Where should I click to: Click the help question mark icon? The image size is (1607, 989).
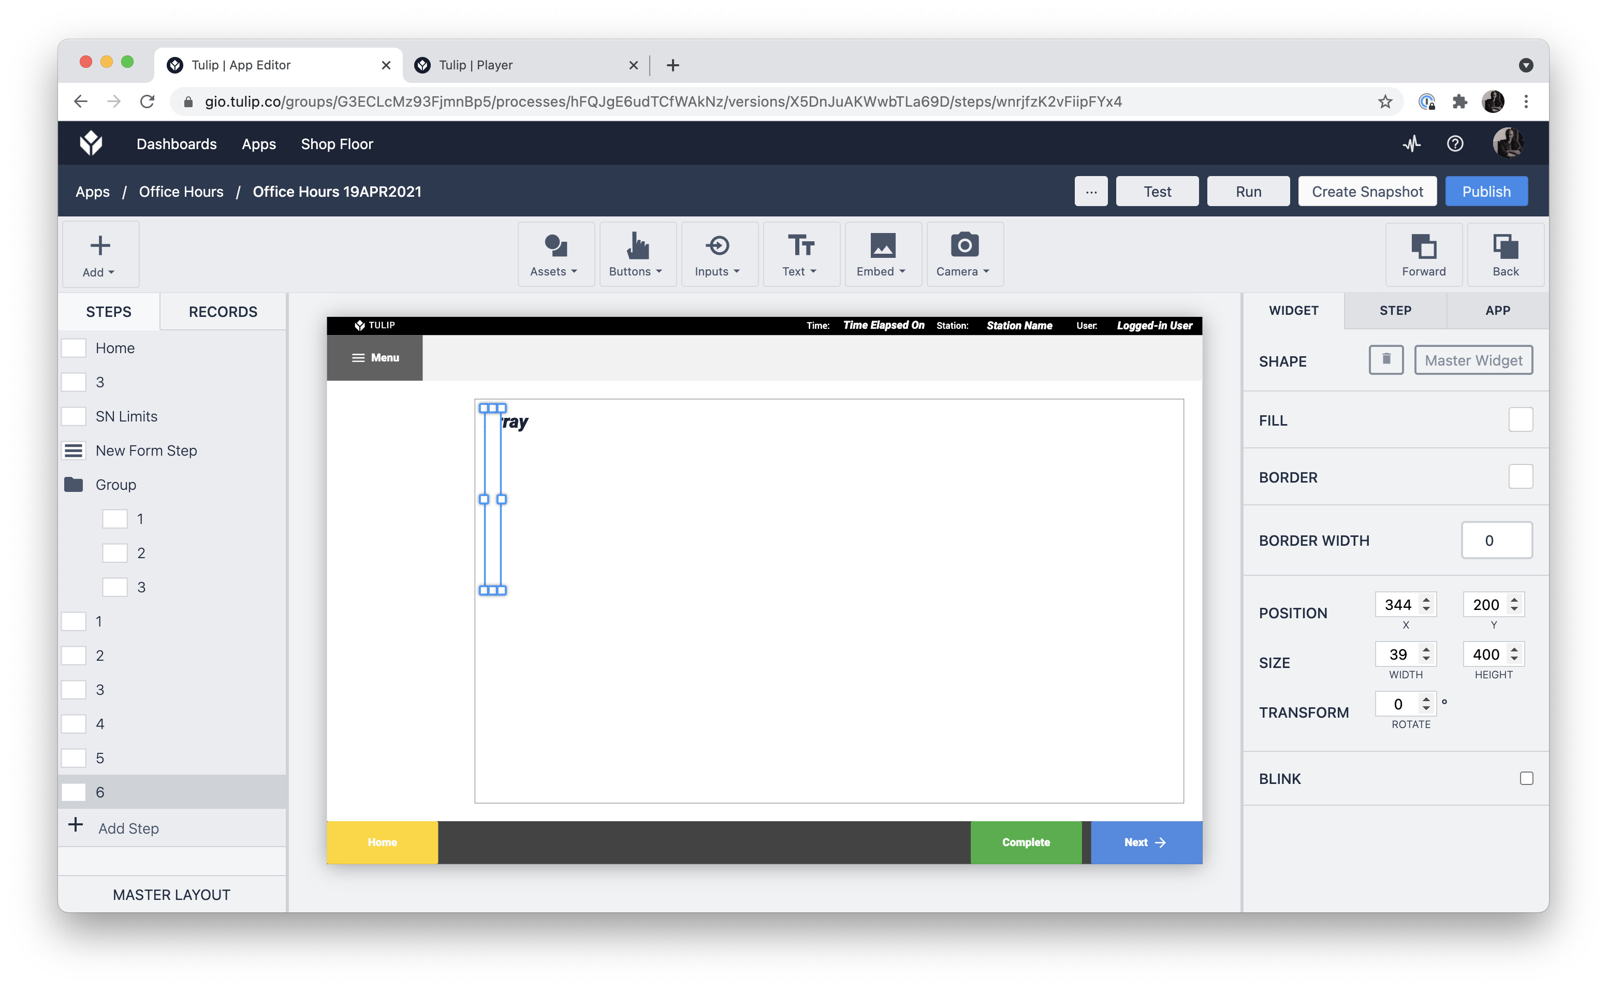(x=1454, y=144)
